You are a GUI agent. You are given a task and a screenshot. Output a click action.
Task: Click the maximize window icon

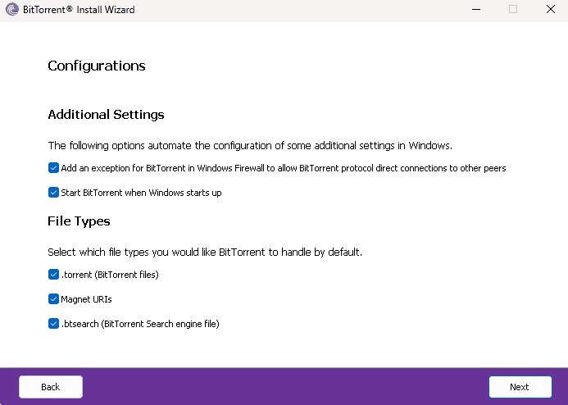pos(513,10)
